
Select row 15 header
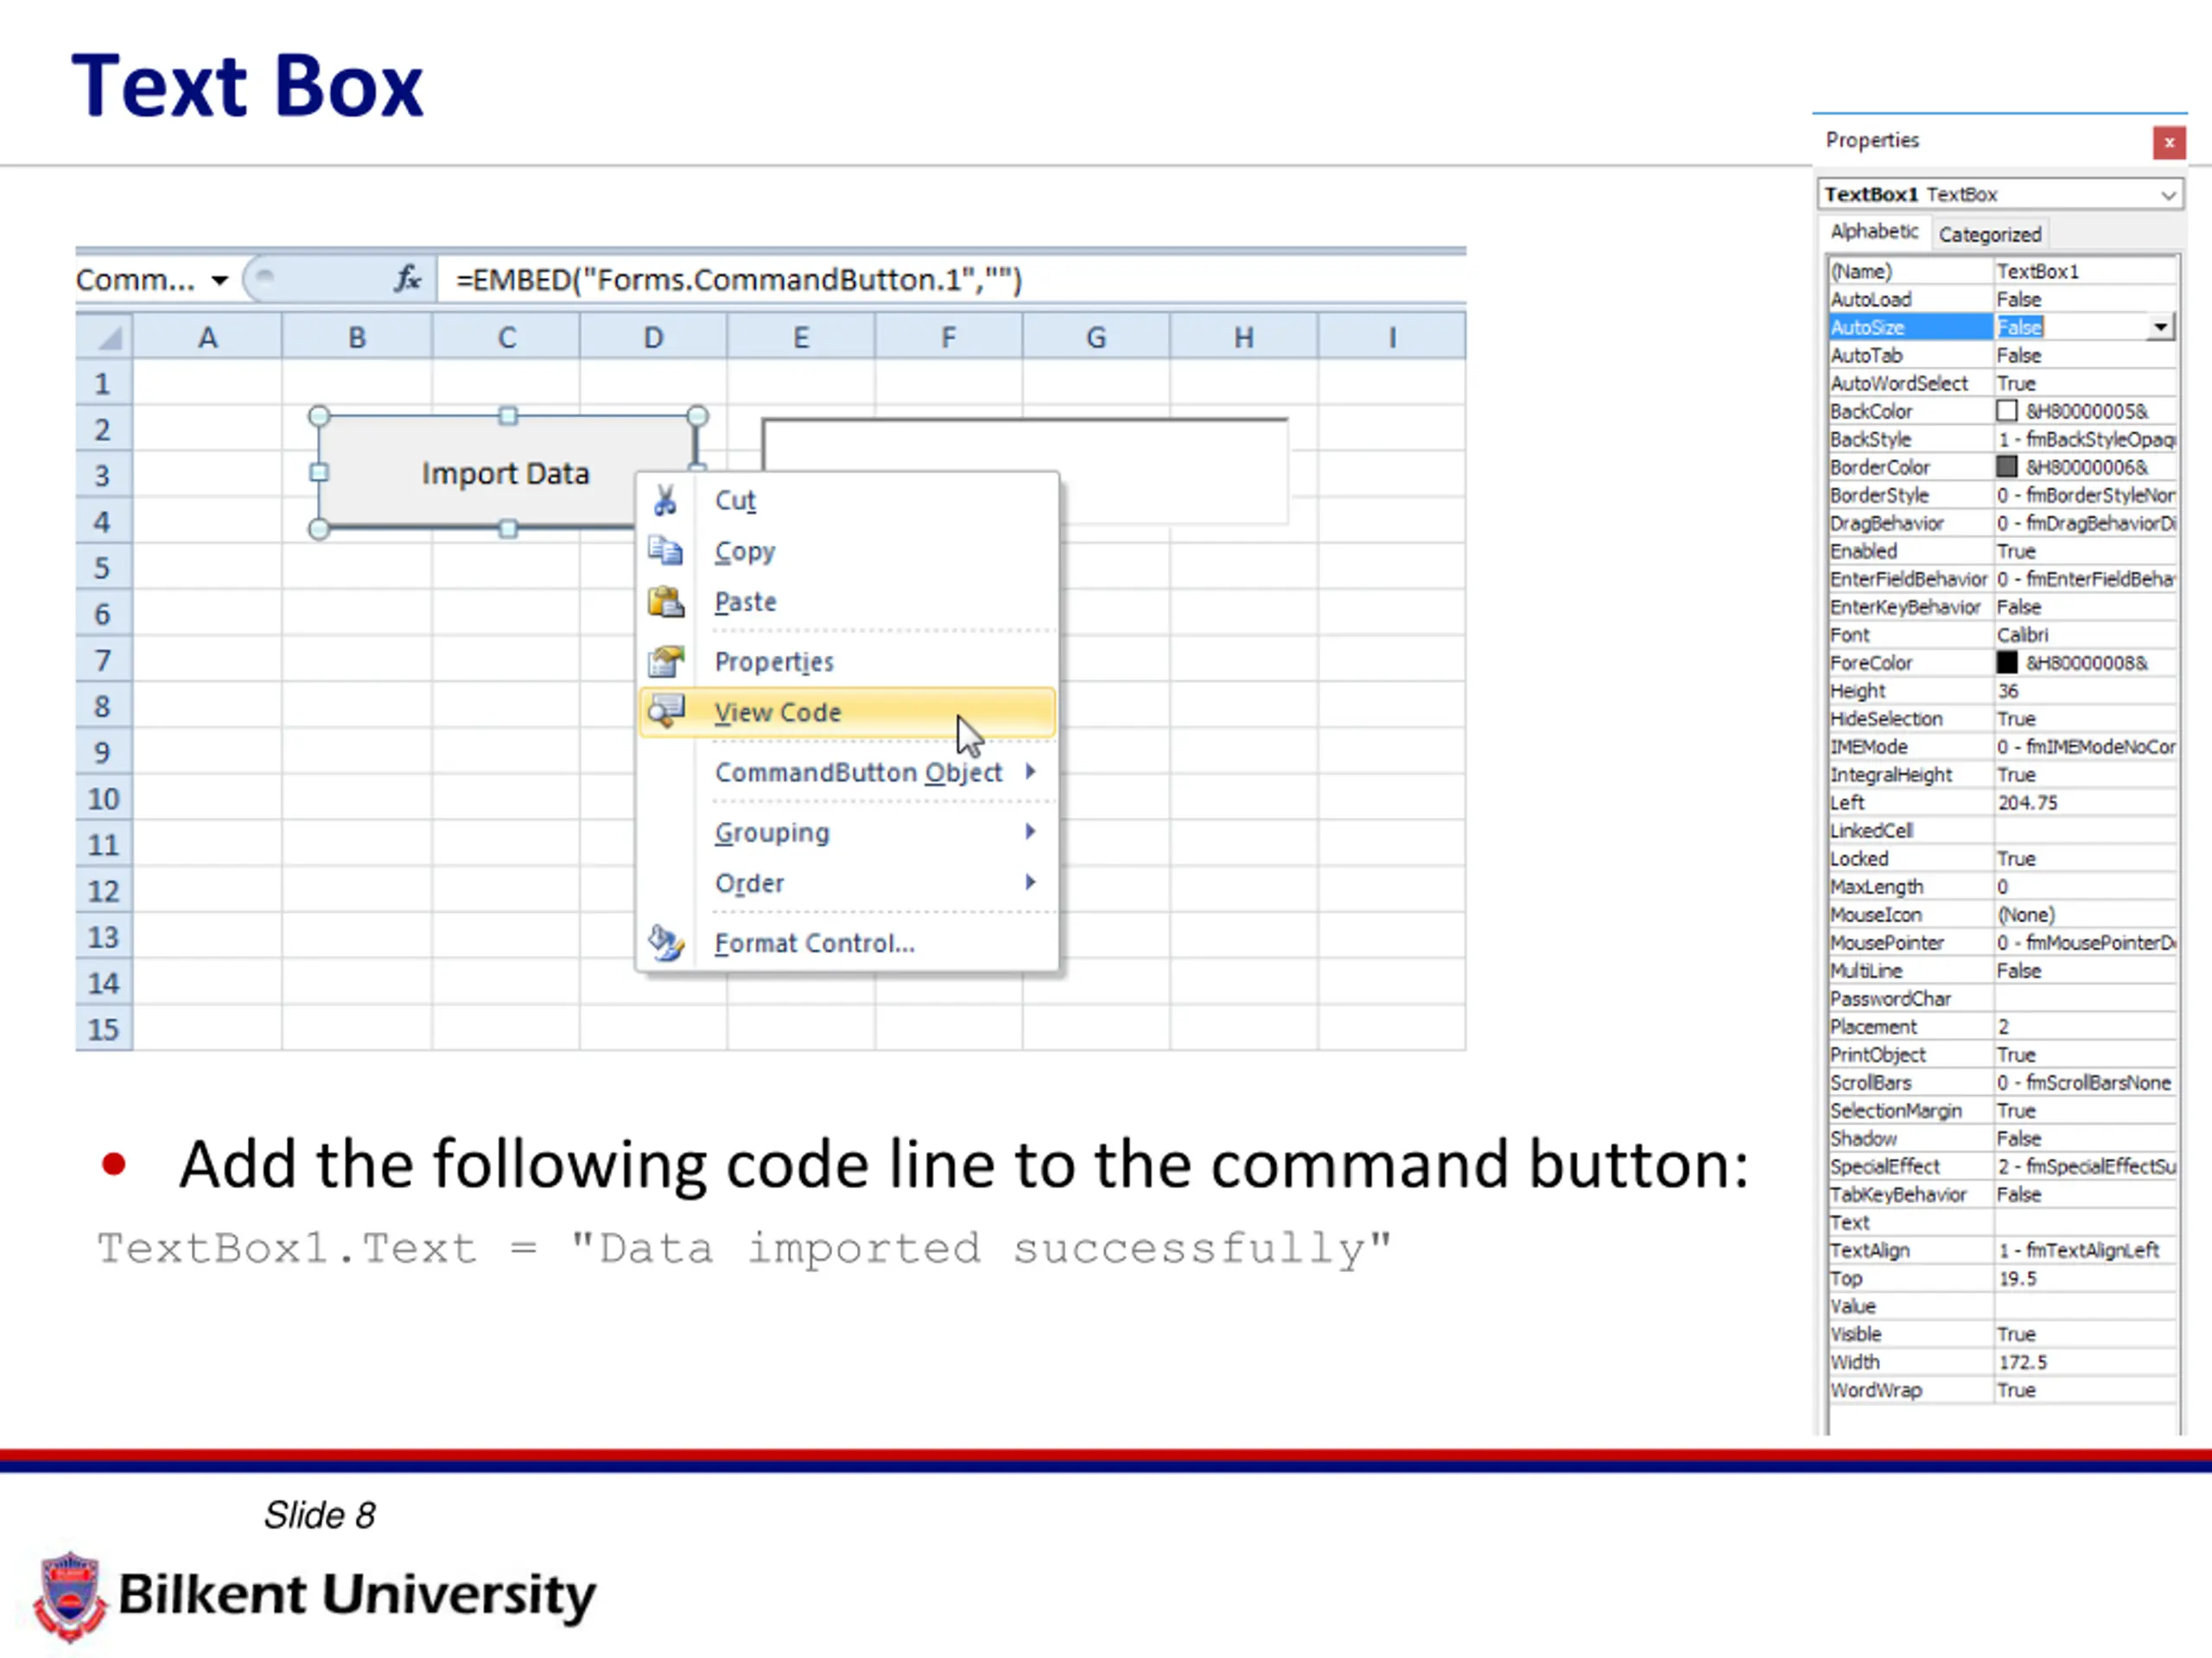[x=104, y=1028]
